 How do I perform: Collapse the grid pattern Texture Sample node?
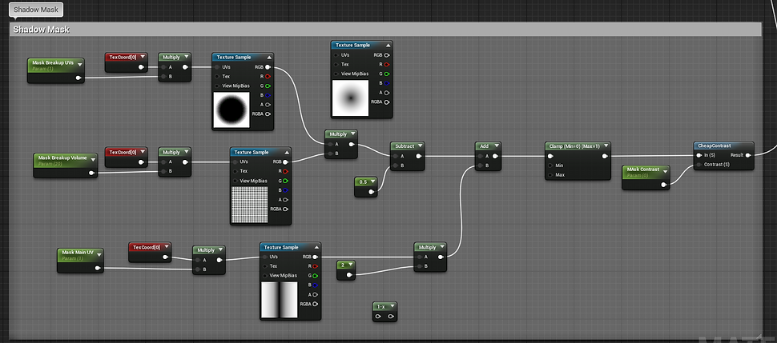[287, 153]
